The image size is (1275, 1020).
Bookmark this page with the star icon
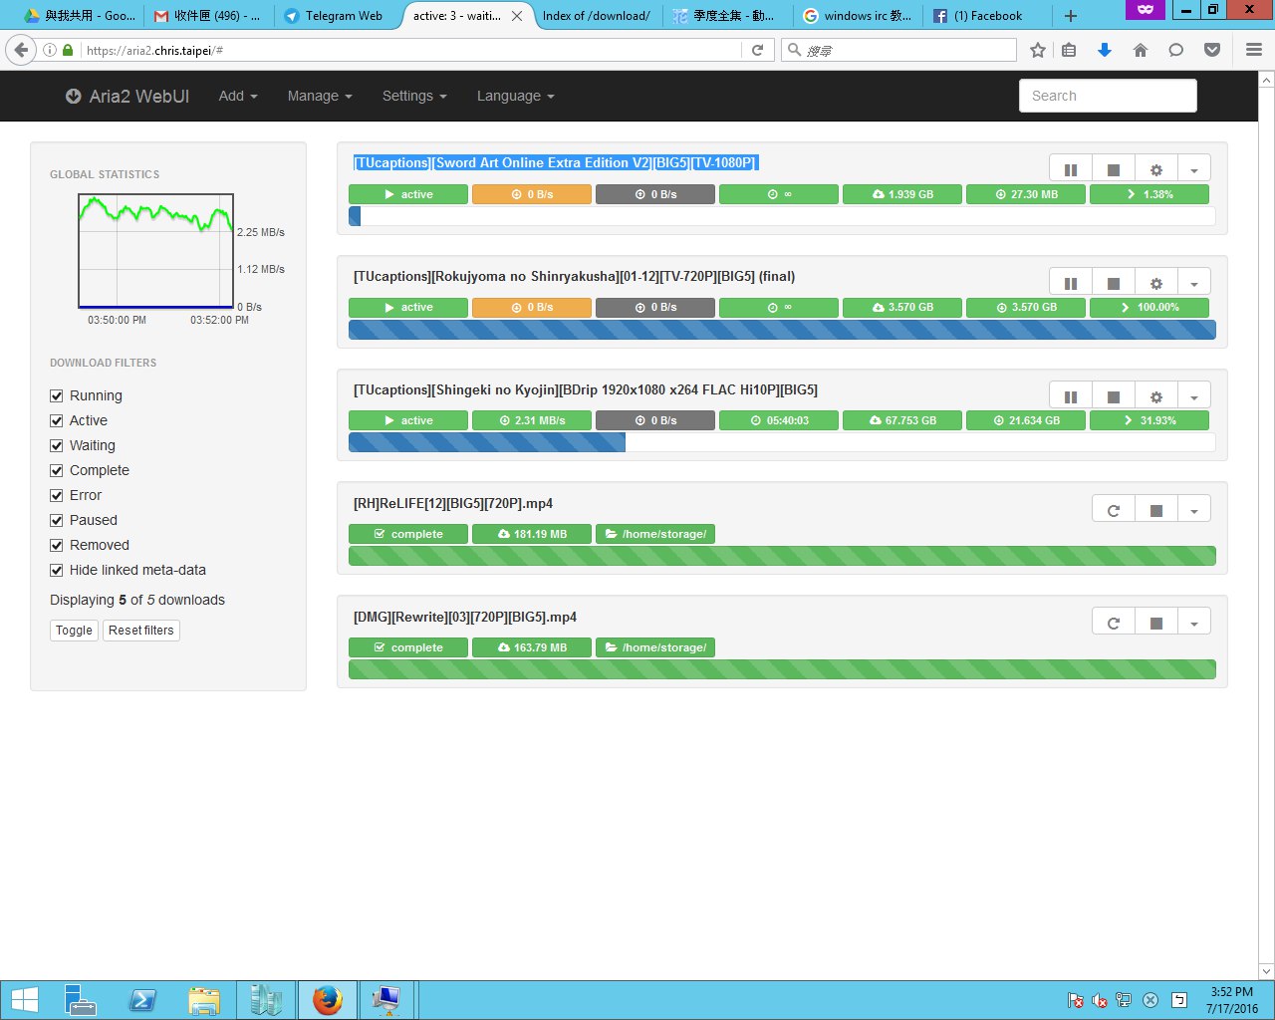pyautogui.click(x=1038, y=50)
